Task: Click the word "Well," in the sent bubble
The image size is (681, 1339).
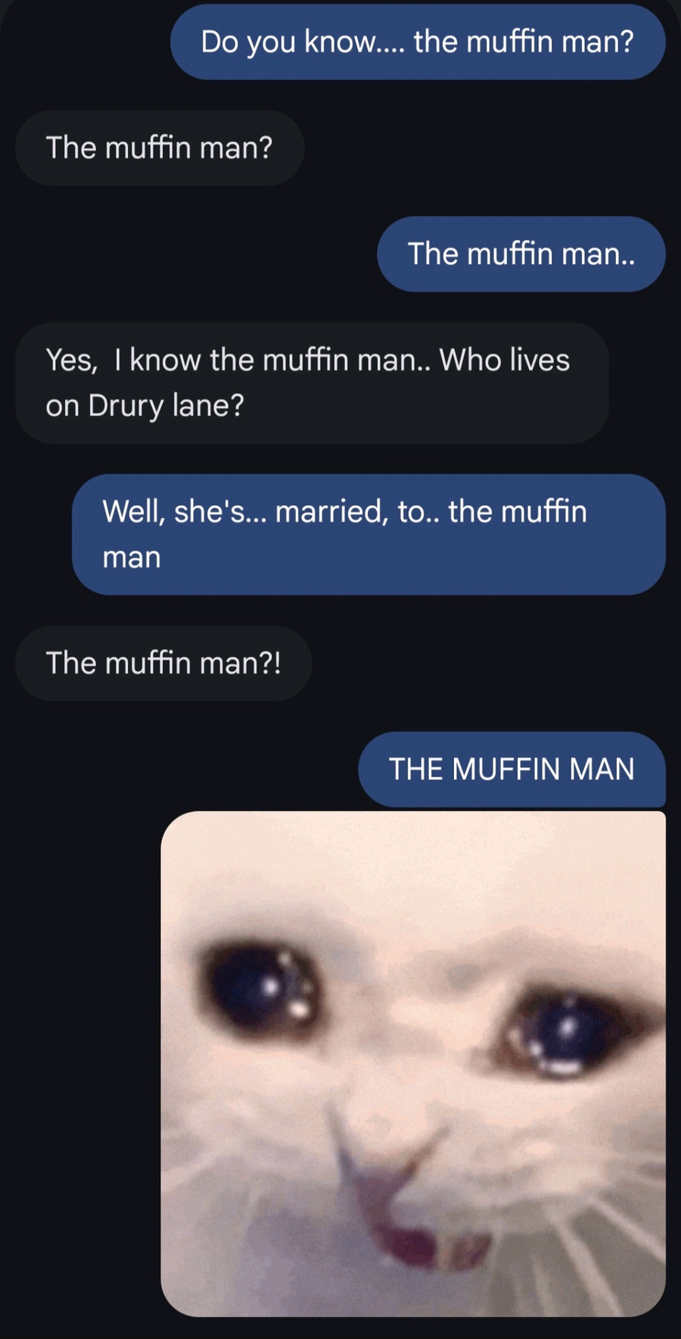Action: tap(135, 512)
